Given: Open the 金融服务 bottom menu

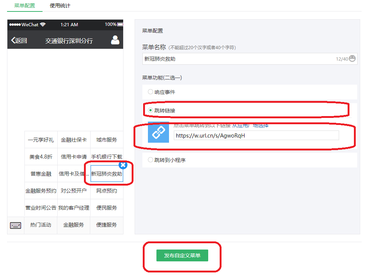Looking at the screenshot, I should pyautogui.click(x=74, y=225).
